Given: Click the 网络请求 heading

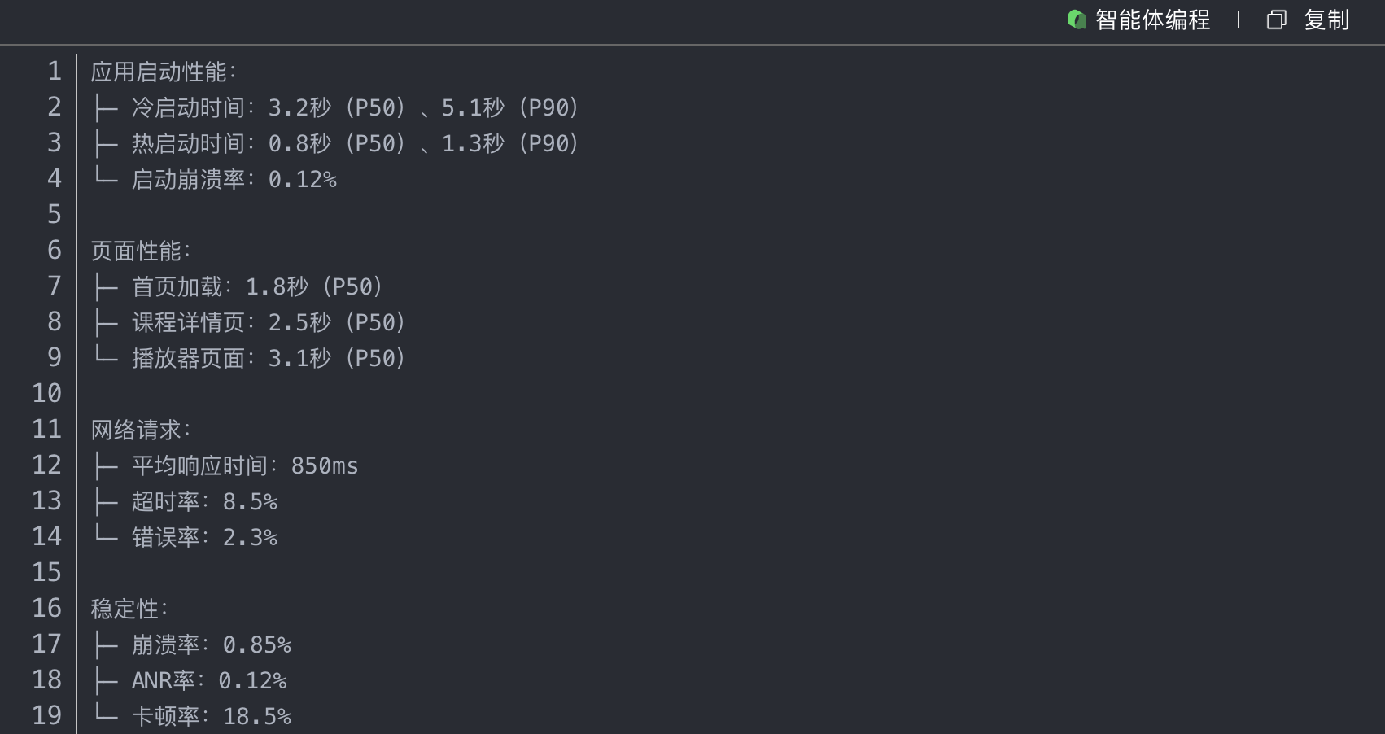Looking at the screenshot, I should (140, 430).
